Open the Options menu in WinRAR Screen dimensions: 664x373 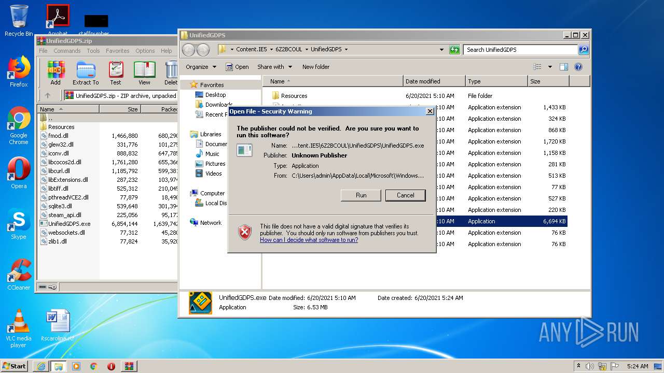145,51
